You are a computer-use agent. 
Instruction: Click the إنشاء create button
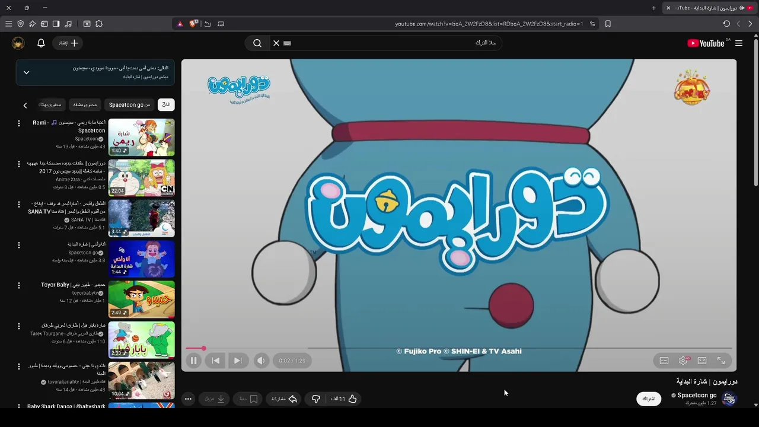(x=68, y=43)
